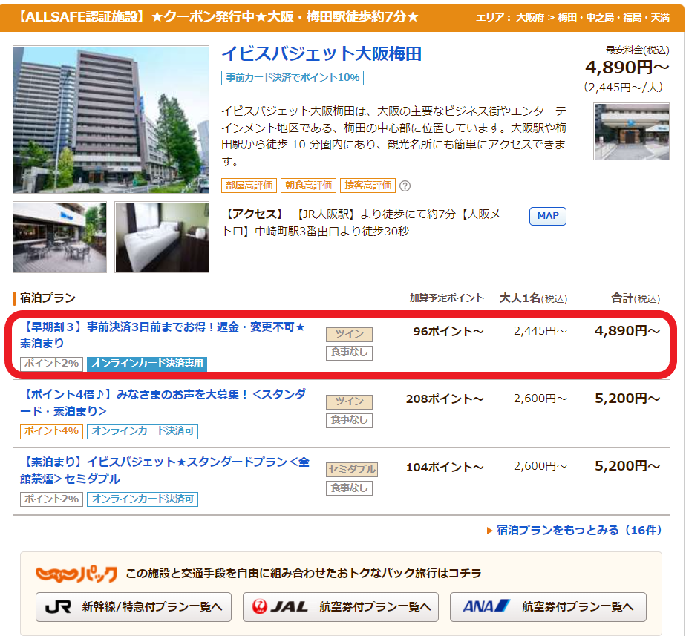View the guest room bed thumbnail
This screenshot has width=686, height=636.
(x=162, y=237)
